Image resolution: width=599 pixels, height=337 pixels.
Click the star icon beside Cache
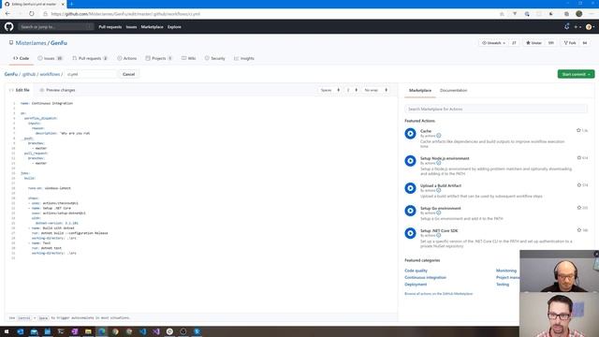click(578, 130)
